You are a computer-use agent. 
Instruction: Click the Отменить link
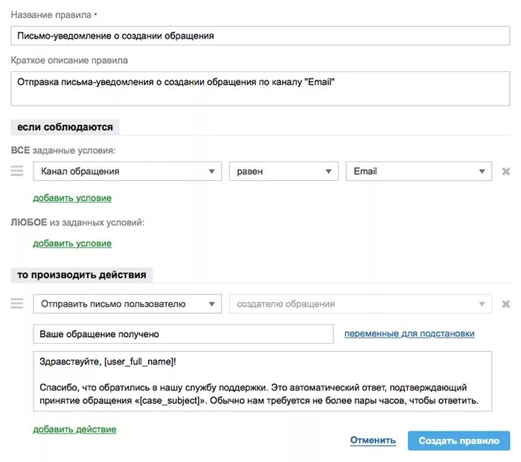[373, 440]
